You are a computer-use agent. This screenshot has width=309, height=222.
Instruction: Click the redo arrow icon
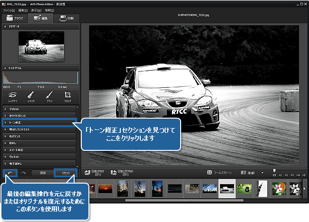[23, 173]
